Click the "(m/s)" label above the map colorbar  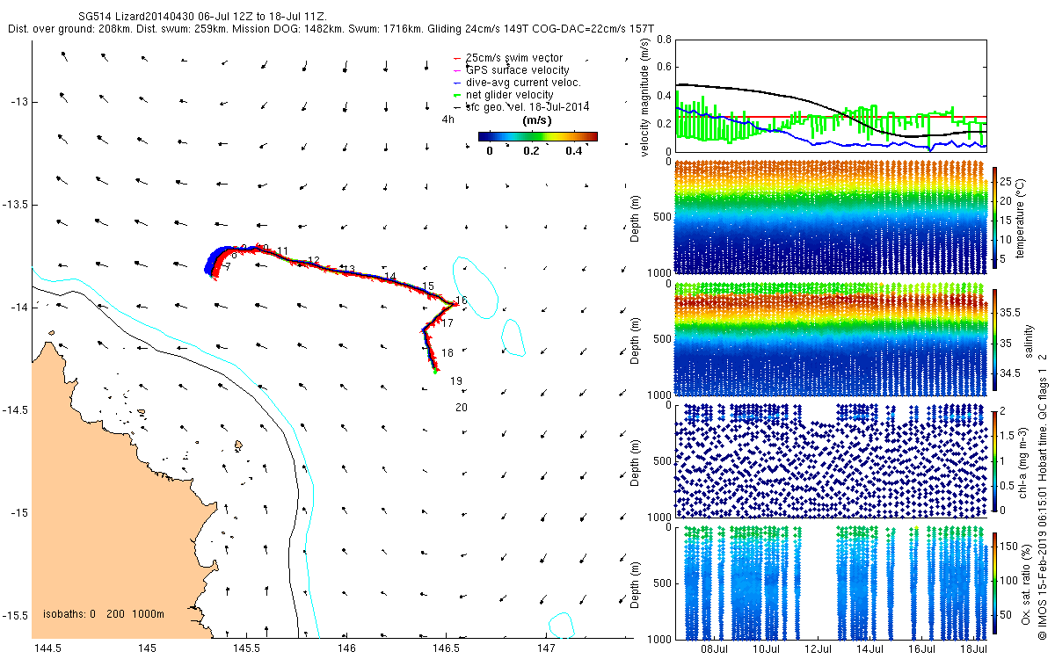pyautogui.click(x=537, y=119)
